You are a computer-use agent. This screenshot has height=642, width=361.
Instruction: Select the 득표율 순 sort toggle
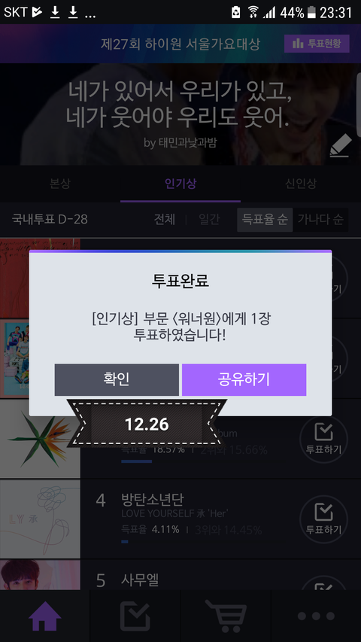point(265,220)
